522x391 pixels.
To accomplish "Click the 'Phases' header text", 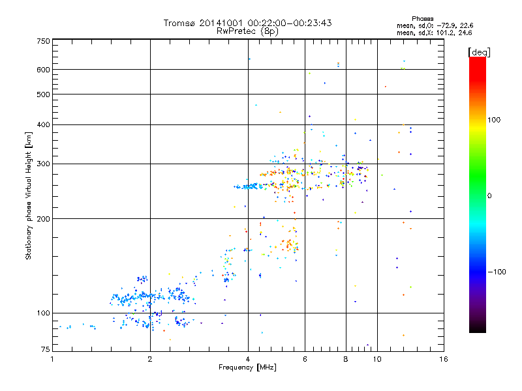I will [422, 19].
